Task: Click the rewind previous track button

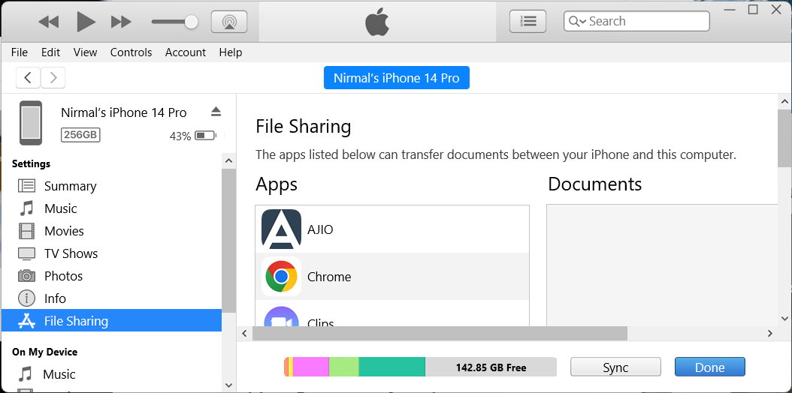Action: [49, 22]
